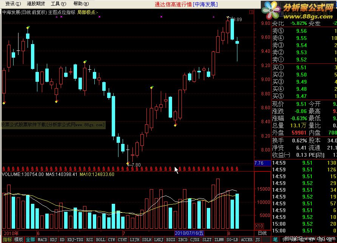This screenshot has height=243, width=337.
Task: Click the 卖② 9.53 ask row
Action: [x=304, y=52]
